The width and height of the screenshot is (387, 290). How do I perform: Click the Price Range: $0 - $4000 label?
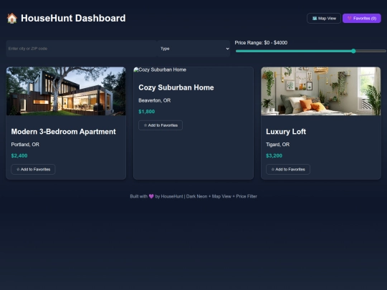click(x=261, y=43)
